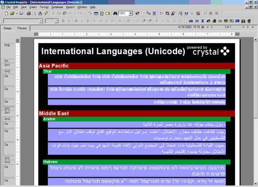258x187 pixels.
Task: Click the 'Middle East' group header
Action: pos(137,113)
